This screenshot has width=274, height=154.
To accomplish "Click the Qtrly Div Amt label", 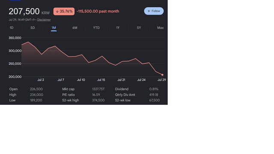I will click(x=125, y=95).
